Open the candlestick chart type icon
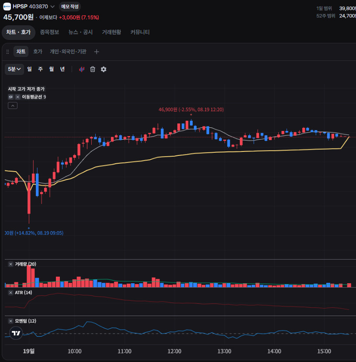356x362 pixels. click(82, 69)
